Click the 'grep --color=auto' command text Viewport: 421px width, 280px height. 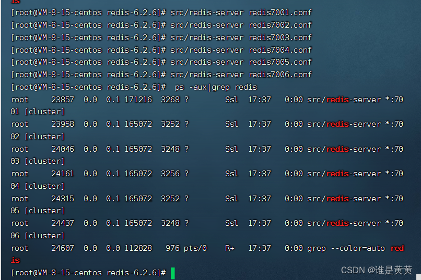[x=346, y=248]
